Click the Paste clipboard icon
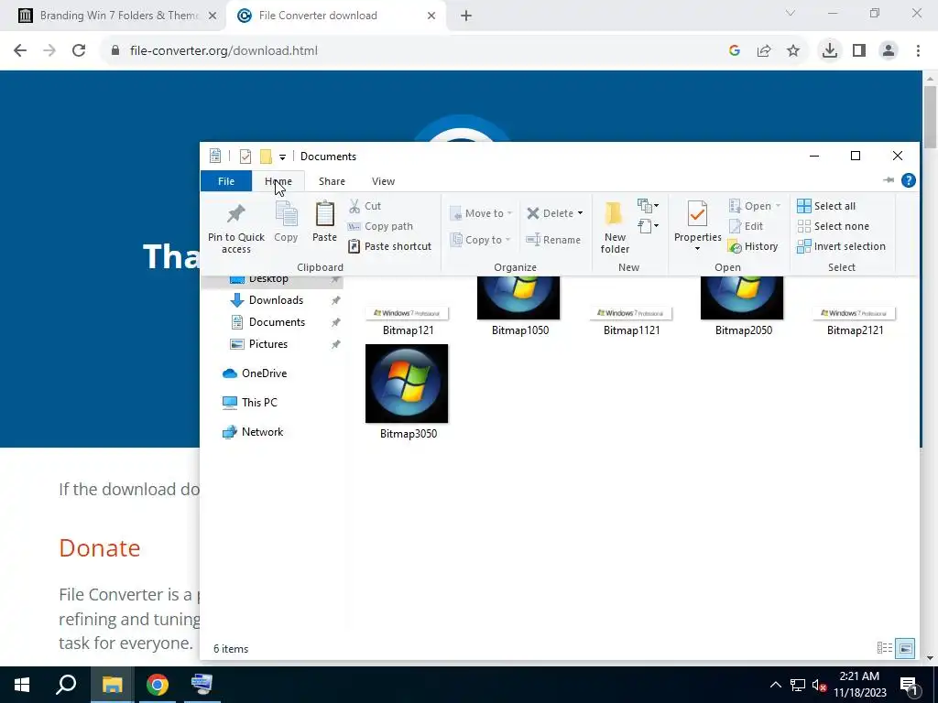This screenshot has width=938, height=703. click(325, 214)
